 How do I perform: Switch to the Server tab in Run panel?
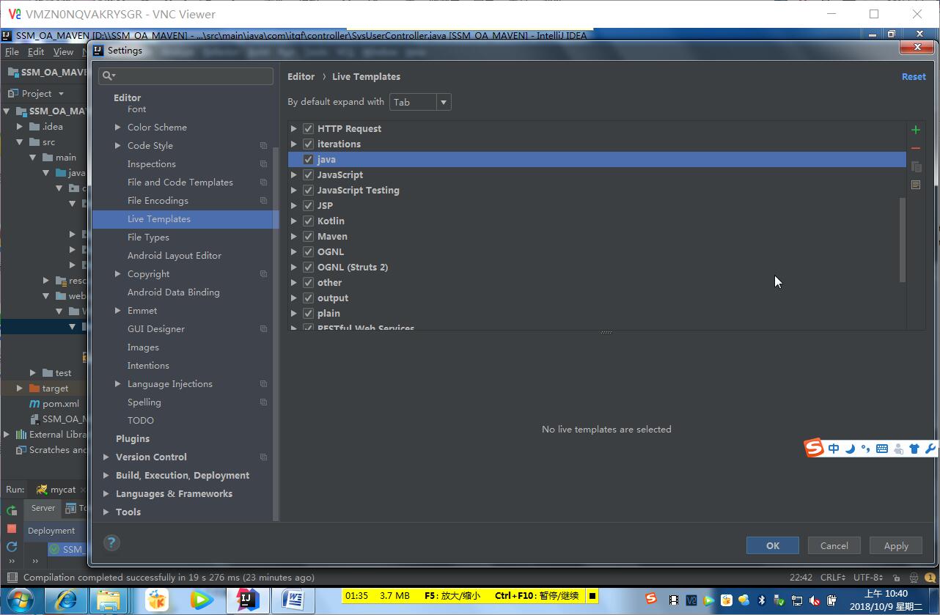(x=43, y=508)
